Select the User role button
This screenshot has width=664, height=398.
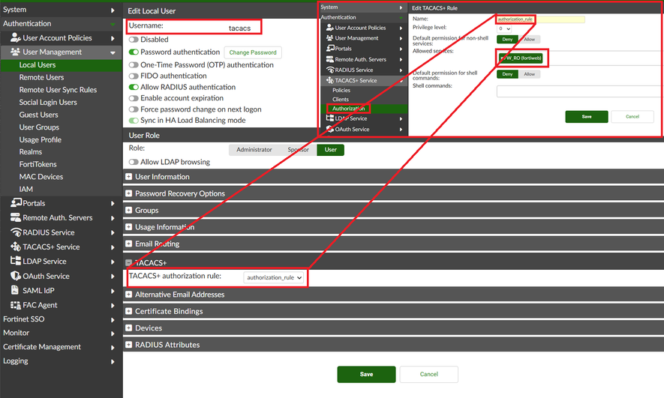tap(330, 150)
